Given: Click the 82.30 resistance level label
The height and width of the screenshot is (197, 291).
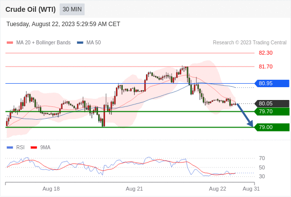Looking at the screenshot, I should pyautogui.click(x=265, y=53).
